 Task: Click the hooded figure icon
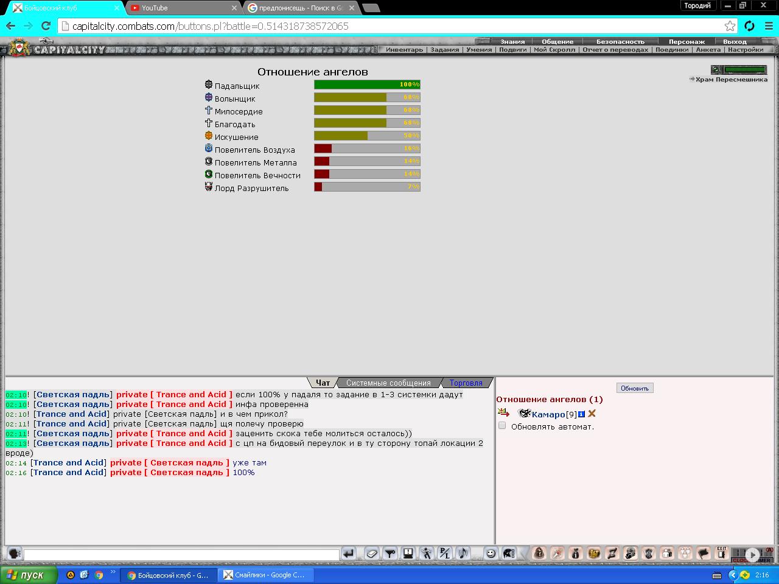[539, 554]
